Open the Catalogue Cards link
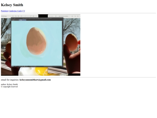Screen dimensions: 157x118 point(15,11)
